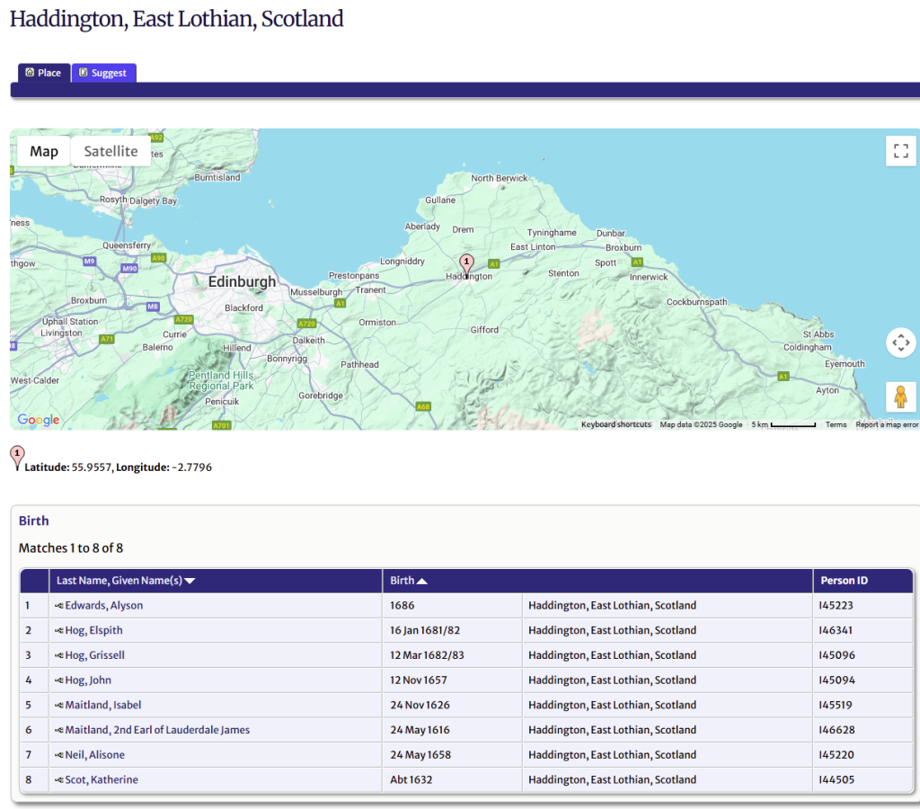This screenshot has height=809, width=920.
Task: Click the Person ID column header
Action: point(844,581)
